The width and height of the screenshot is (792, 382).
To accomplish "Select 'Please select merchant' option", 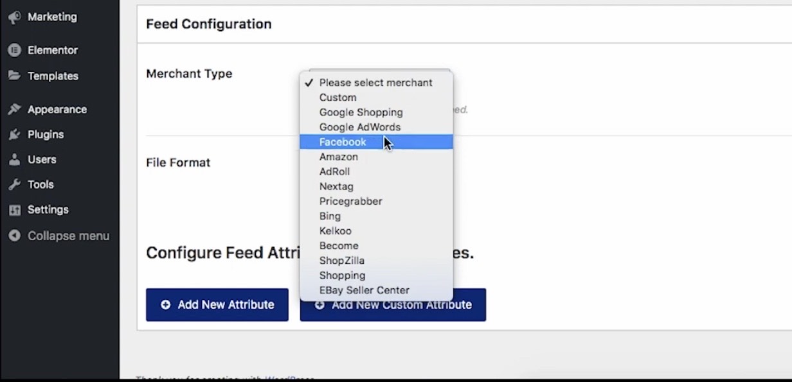I will click(x=376, y=83).
